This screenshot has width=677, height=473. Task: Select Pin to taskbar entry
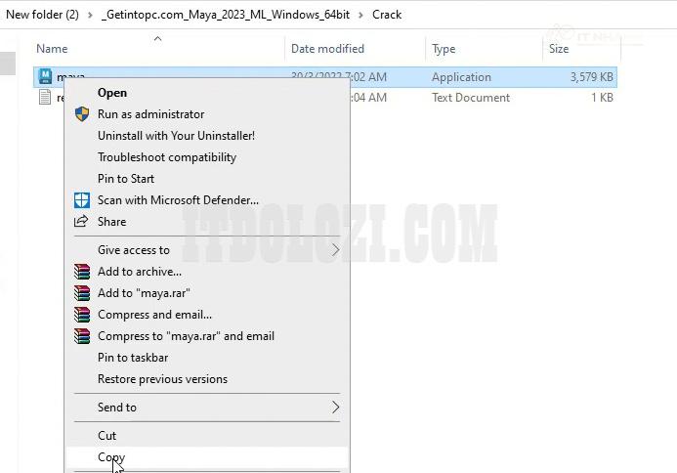pos(133,358)
